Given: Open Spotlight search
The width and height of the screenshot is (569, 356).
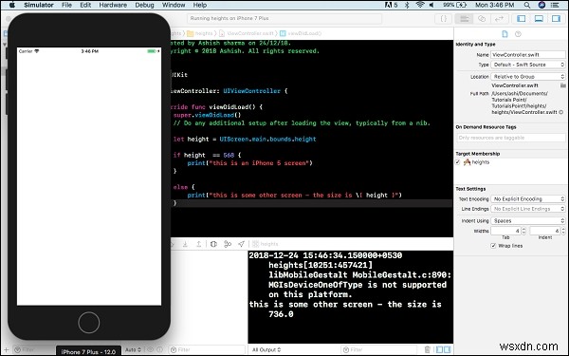Looking at the screenshot, I should [527, 5].
